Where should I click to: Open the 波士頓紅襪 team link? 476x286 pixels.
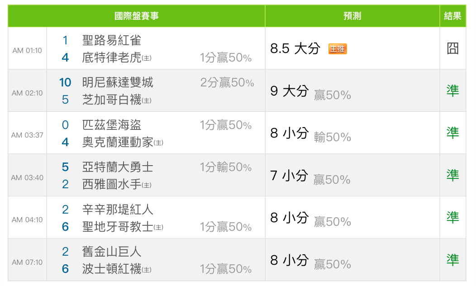click(x=112, y=269)
